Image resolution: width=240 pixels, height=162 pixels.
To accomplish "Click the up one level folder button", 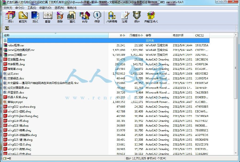I will click(7, 28).
